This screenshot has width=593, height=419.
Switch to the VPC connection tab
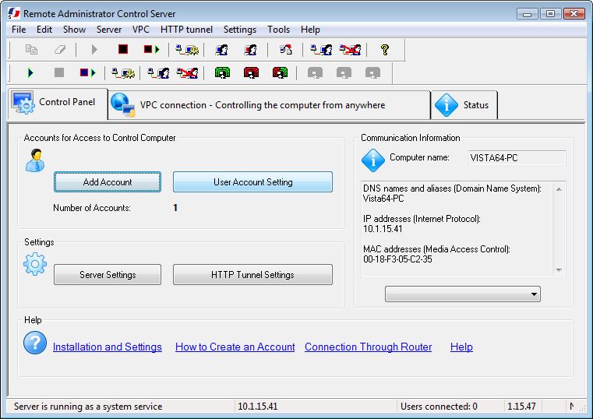[270, 105]
